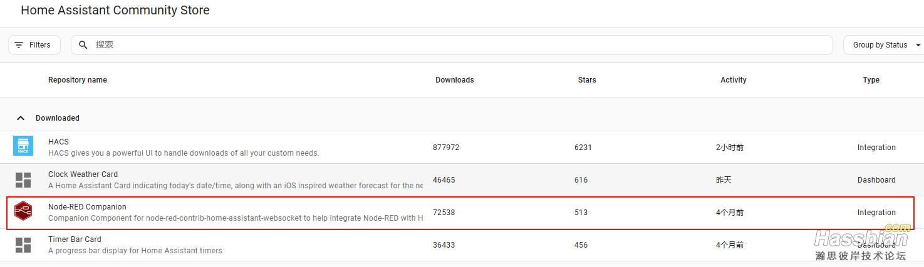Viewport: 924px width, 267px height.
Task: Sort by Downloads column header
Action: [x=455, y=80]
